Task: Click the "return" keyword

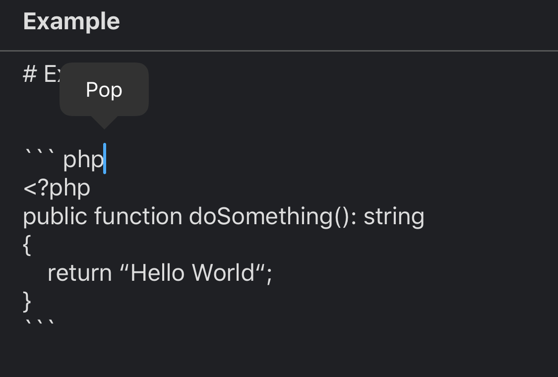Action: [x=79, y=273]
